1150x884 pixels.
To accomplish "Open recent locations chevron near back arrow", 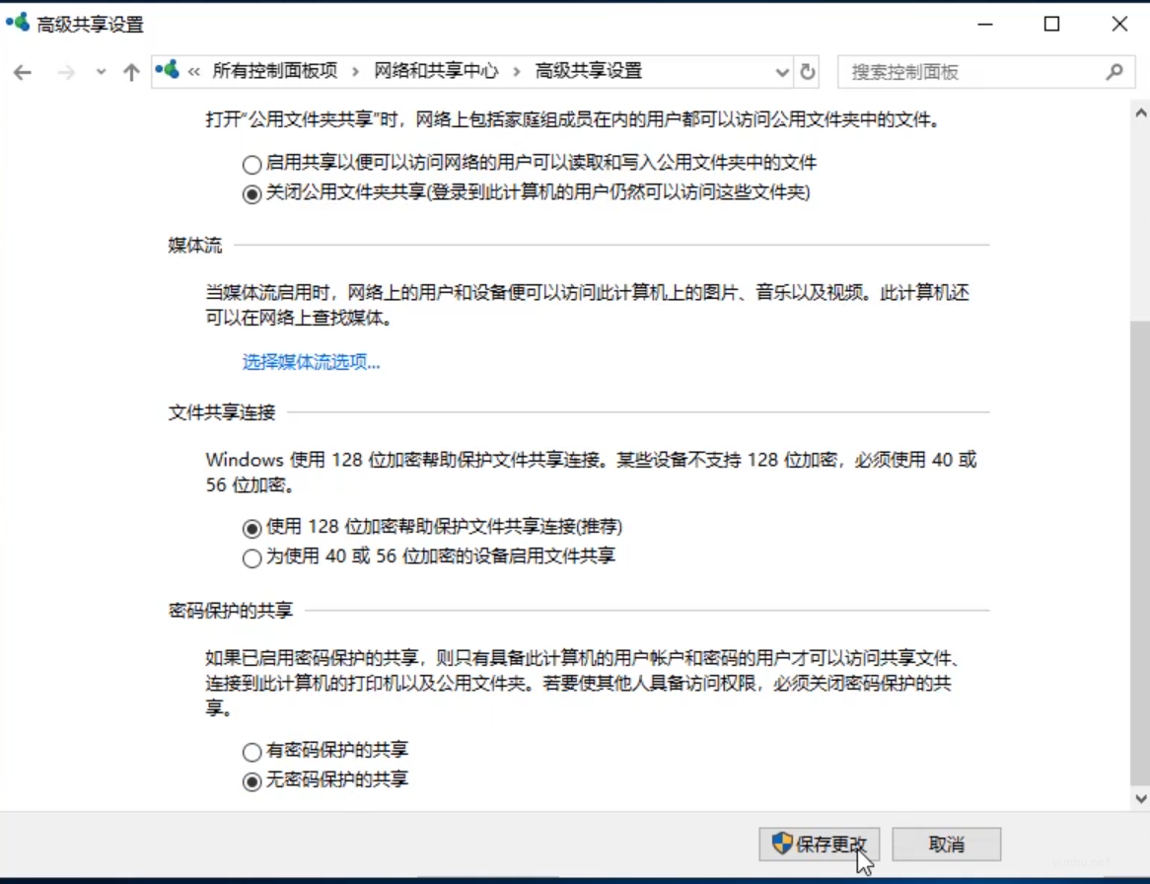I will [x=100, y=71].
